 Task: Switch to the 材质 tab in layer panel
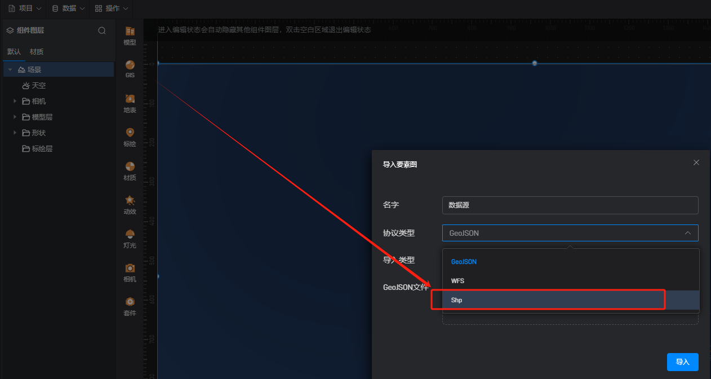pos(37,52)
